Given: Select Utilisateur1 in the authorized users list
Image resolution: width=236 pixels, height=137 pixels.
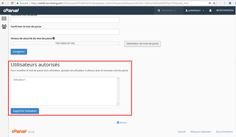Looking at the screenshot, I should (19, 80).
